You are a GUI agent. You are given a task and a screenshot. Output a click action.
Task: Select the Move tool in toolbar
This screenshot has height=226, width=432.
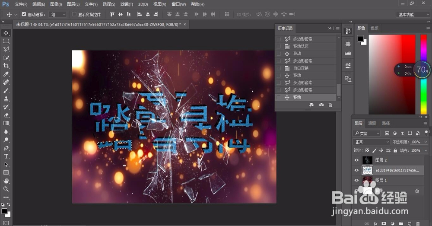6,33
